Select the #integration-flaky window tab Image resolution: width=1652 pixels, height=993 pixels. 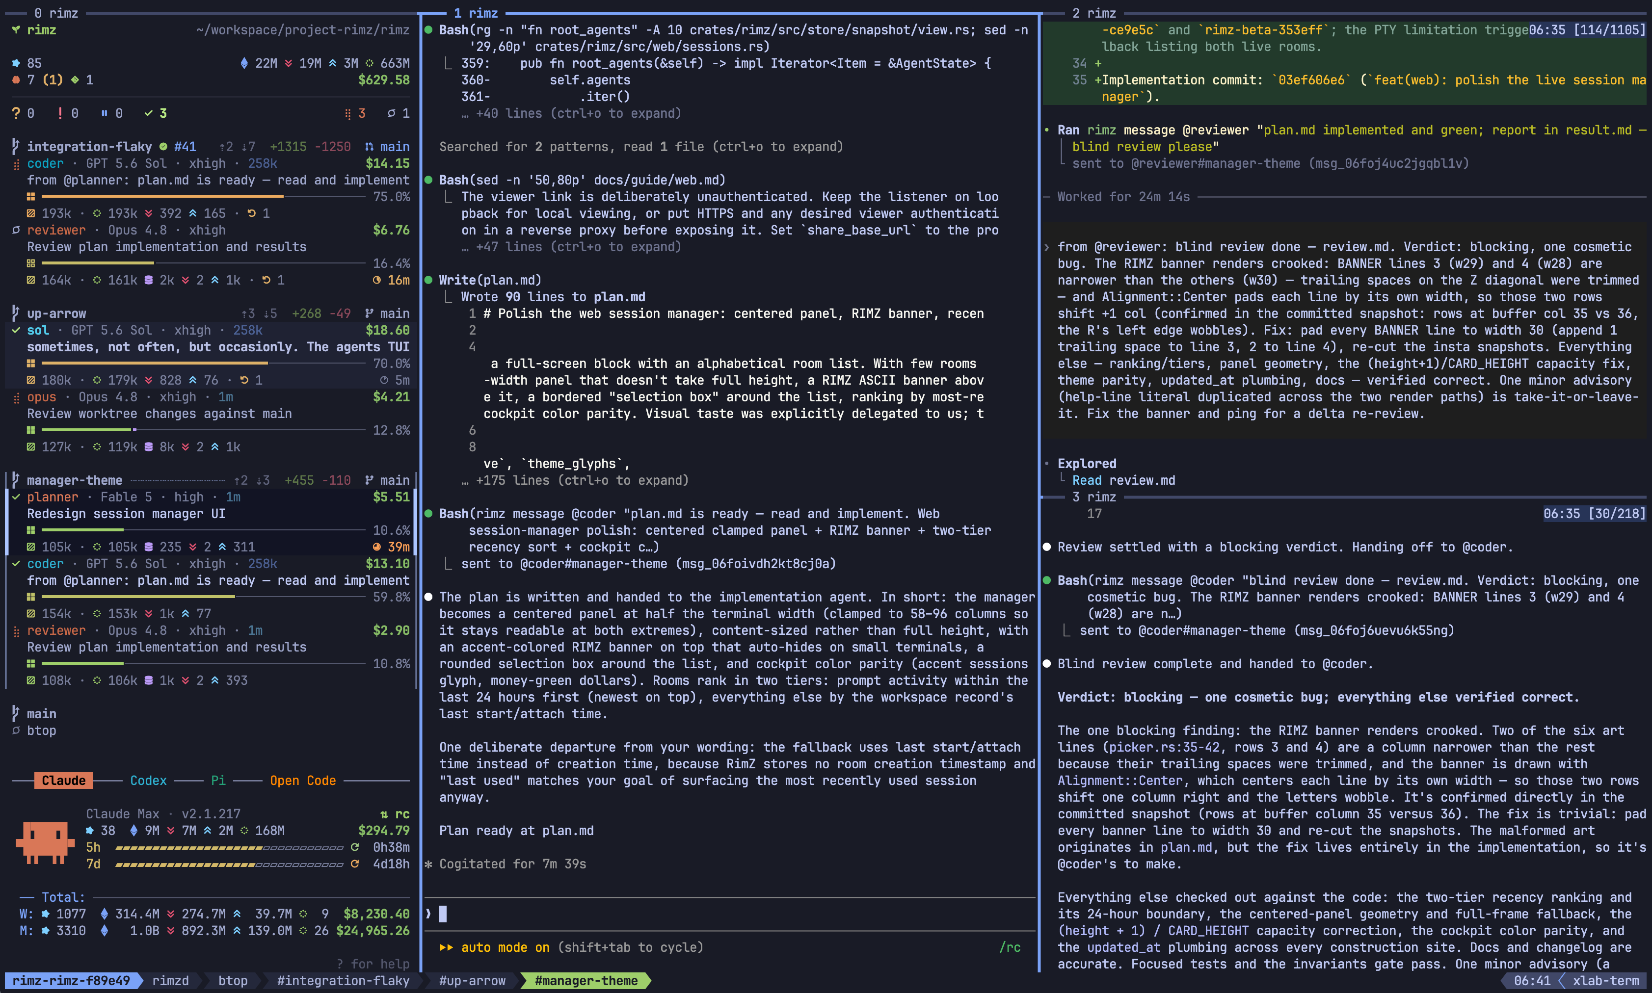click(344, 981)
